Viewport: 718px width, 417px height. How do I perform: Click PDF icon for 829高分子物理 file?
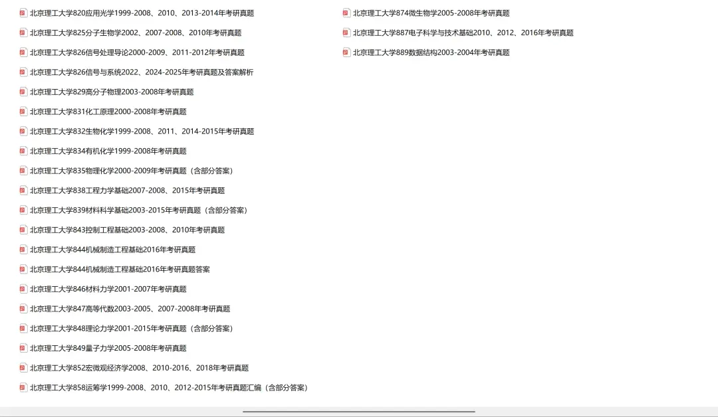pyautogui.click(x=23, y=92)
